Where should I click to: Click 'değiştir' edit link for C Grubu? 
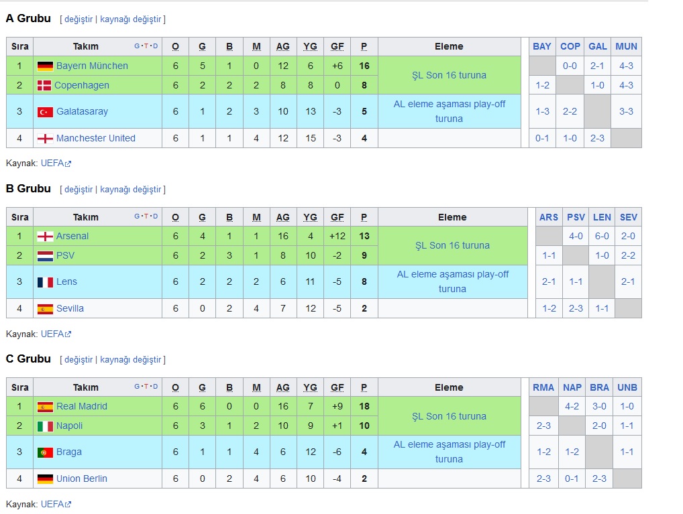click(78, 359)
